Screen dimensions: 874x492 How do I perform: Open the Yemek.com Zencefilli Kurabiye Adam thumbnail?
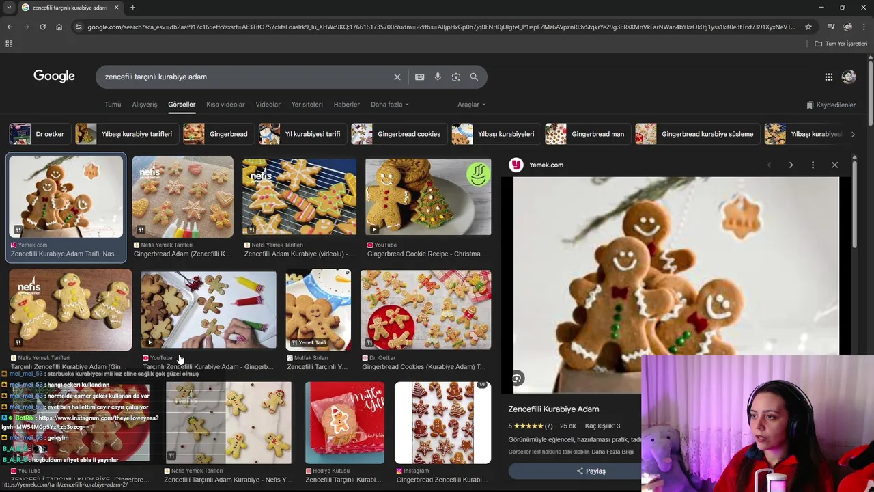[66, 197]
